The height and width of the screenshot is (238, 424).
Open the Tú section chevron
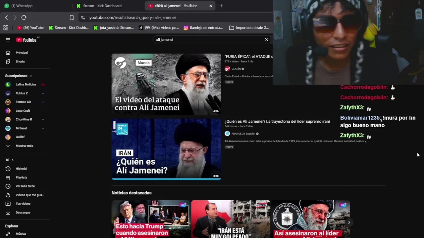(13, 160)
